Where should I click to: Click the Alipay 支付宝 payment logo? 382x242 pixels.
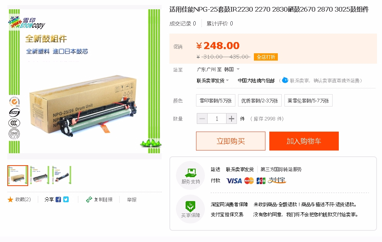pyautogui.click(x=277, y=180)
